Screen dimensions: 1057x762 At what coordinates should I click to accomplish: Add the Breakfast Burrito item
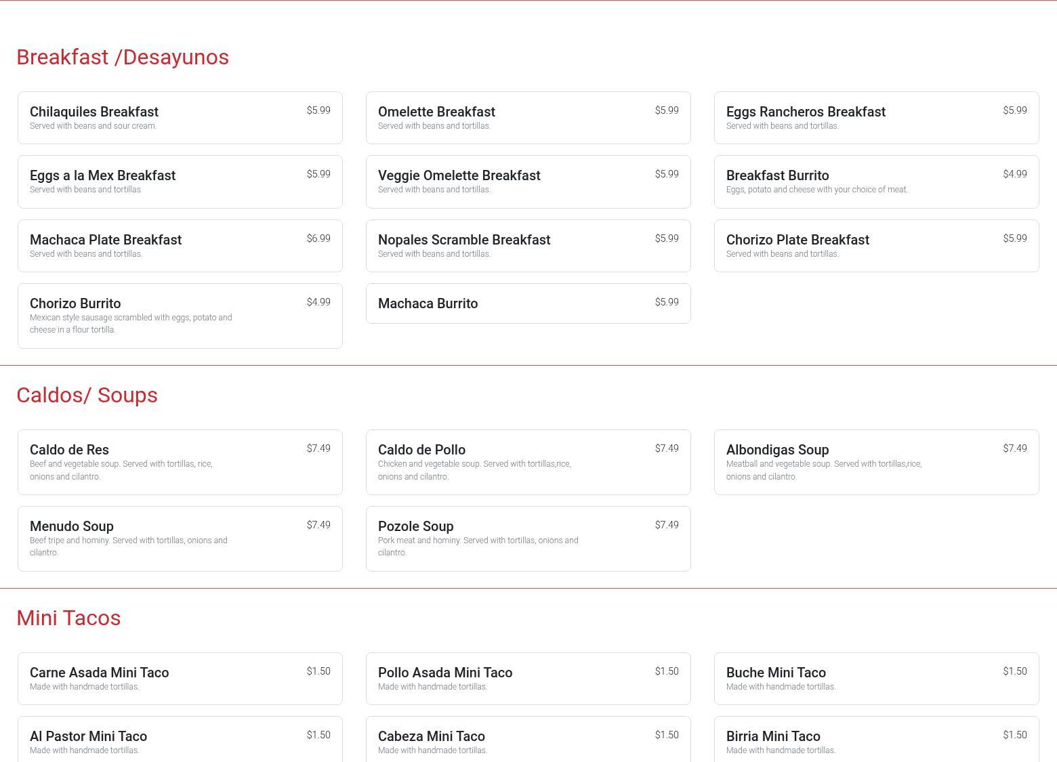(876, 182)
